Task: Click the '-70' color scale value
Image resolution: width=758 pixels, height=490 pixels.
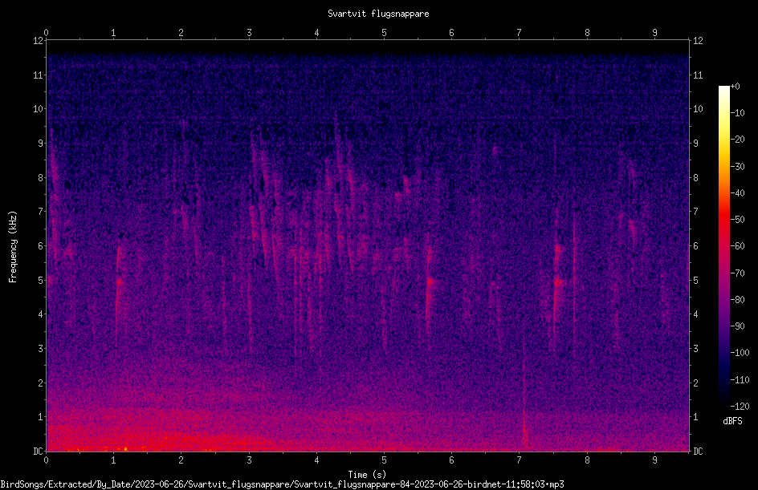Action: (x=738, y=273)
